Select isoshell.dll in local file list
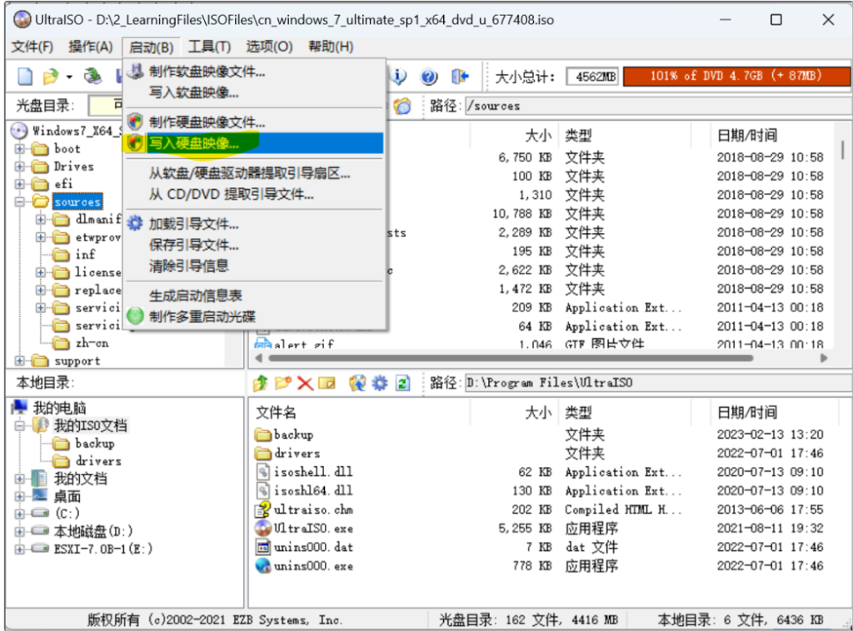This screenshot has width=853, height=631. coord(313,472)
